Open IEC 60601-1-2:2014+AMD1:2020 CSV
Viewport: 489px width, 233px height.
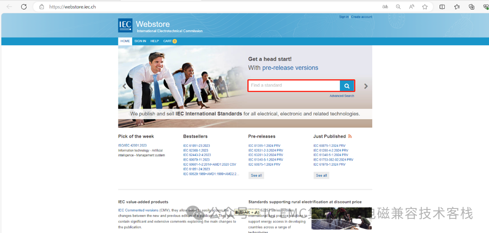[x=210, y=164]
